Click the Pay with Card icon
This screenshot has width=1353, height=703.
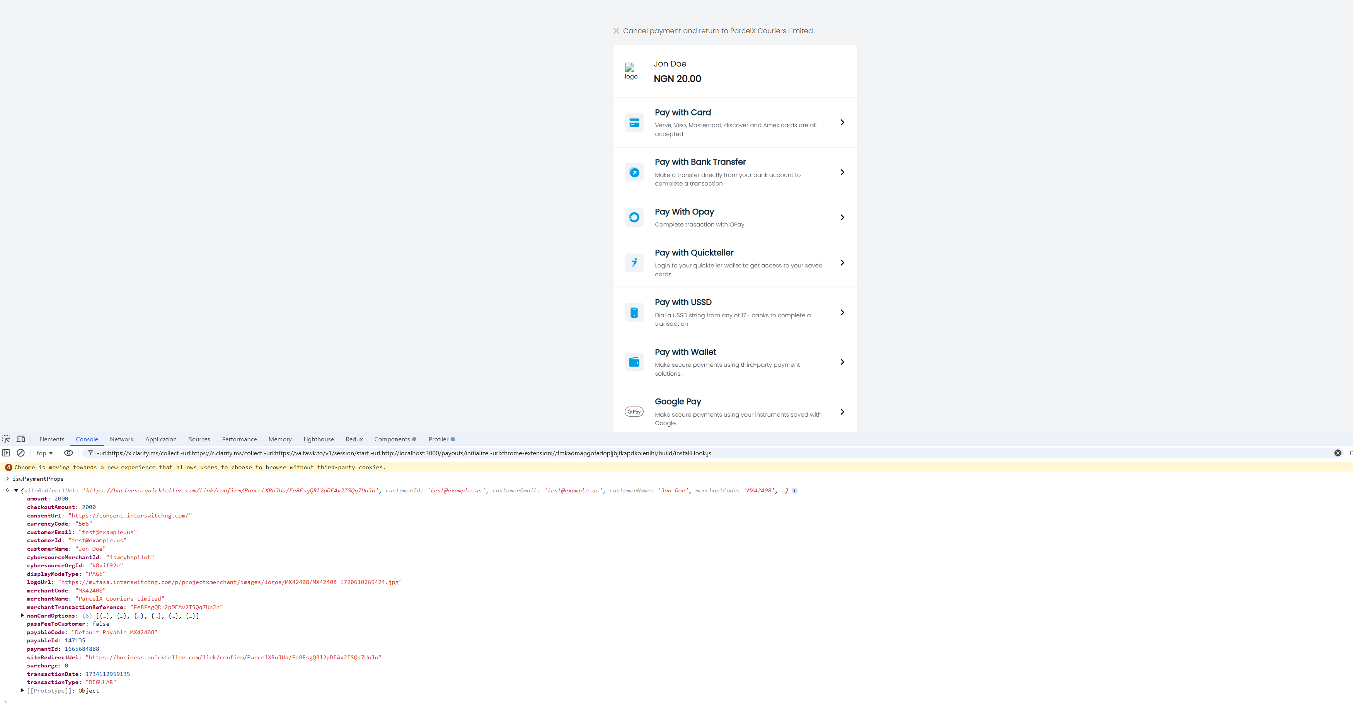coord(634,123)
